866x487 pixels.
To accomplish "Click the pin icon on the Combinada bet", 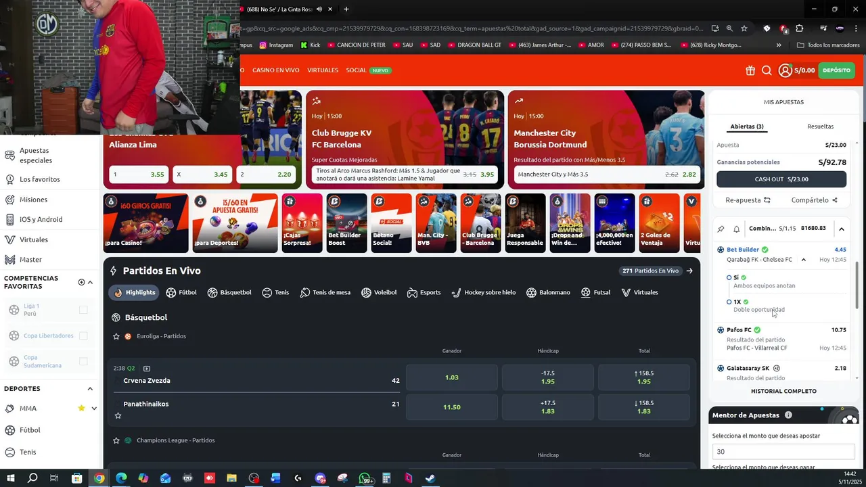I will 721,229.
